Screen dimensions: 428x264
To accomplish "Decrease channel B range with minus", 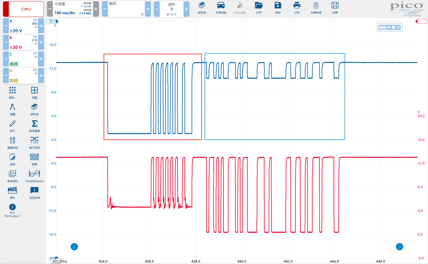I will [x=6, y=42].
